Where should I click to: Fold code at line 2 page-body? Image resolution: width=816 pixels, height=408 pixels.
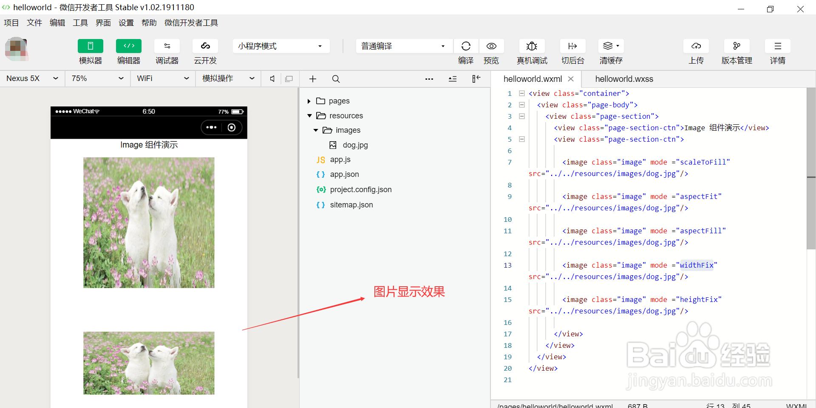click(x=522, y=104)
